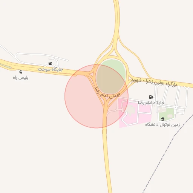Select the road police station icon
Viewport: 193px width, 193px height.
tap(20, 72)
